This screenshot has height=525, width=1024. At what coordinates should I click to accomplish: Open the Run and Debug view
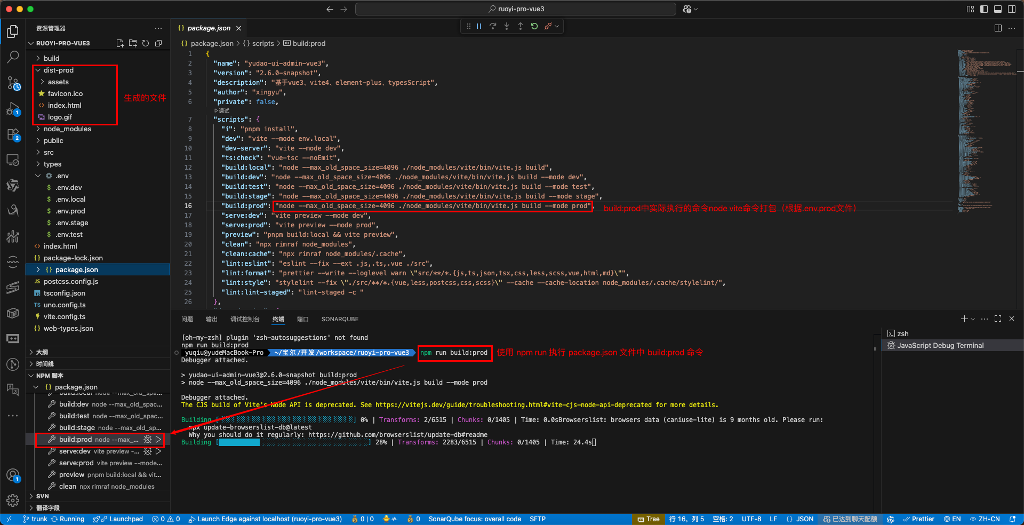(x=13, y=109)
